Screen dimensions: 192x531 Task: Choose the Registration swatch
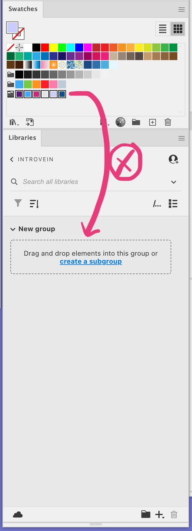[x=19, y=48]
